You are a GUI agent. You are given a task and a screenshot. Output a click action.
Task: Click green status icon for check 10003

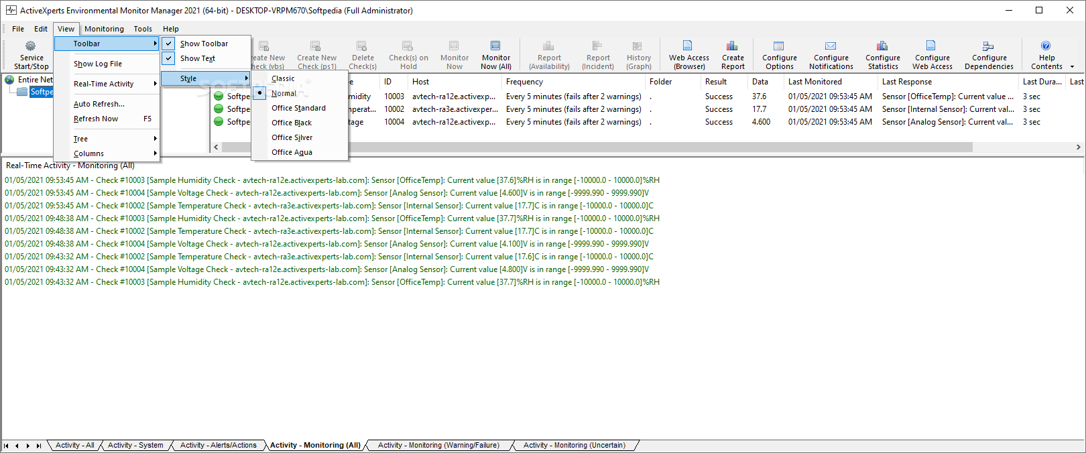(219, 96)
